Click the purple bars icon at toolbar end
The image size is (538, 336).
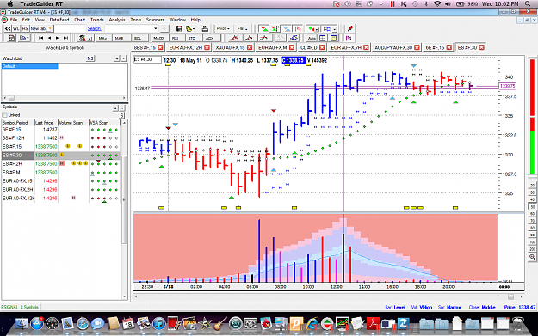point(349,38)
